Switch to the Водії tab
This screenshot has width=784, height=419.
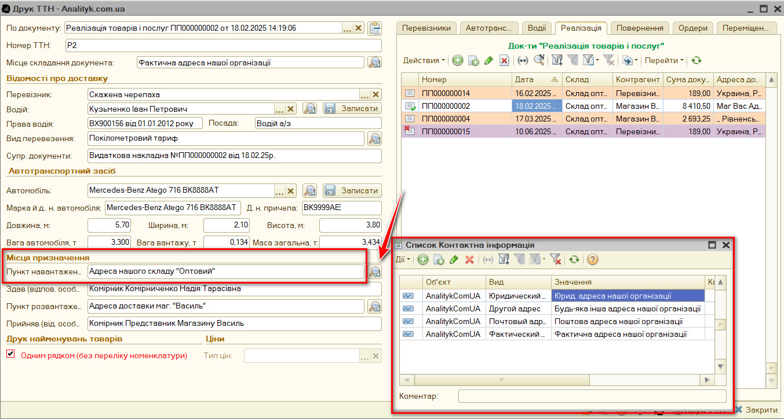(x=537, y=28)
